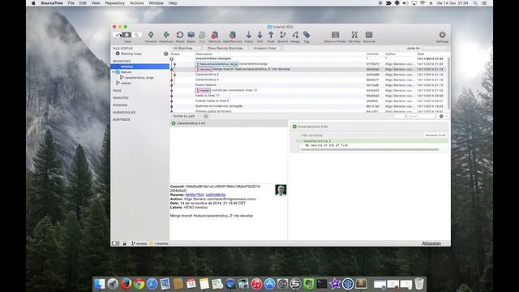Click the file Search field
Screen dimensions: 519x292
coord(415,116)
